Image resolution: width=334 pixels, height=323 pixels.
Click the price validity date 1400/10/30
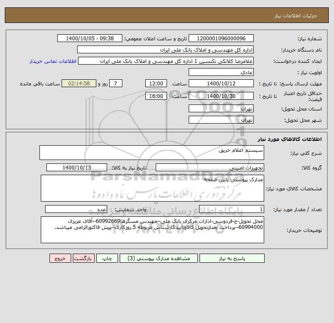pos(221,96)
